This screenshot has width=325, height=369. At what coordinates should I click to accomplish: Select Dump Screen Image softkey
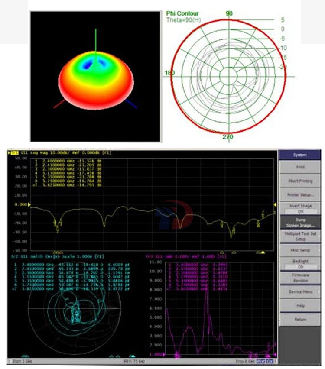point(300,222)
